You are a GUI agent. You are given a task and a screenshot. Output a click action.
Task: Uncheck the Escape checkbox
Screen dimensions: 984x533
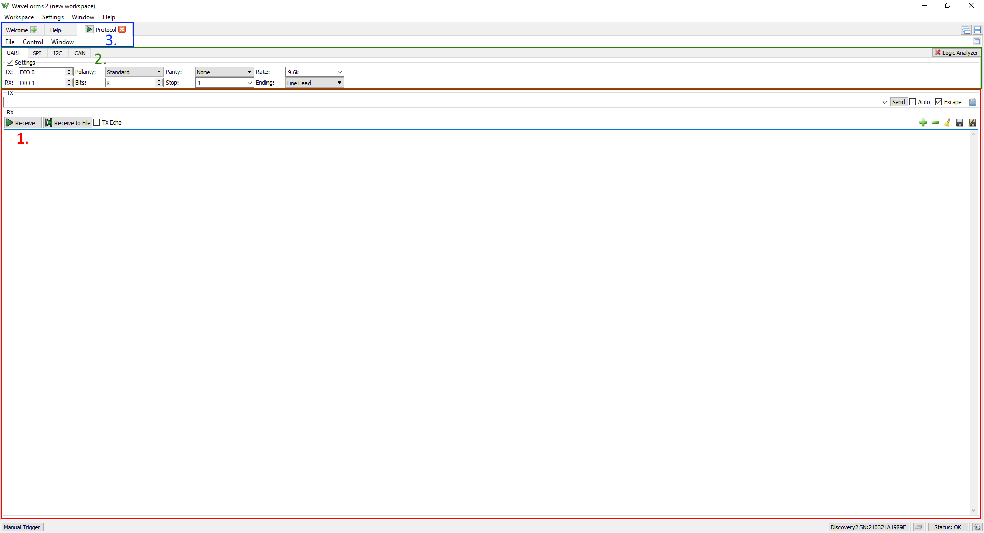(x=939, y=102)
